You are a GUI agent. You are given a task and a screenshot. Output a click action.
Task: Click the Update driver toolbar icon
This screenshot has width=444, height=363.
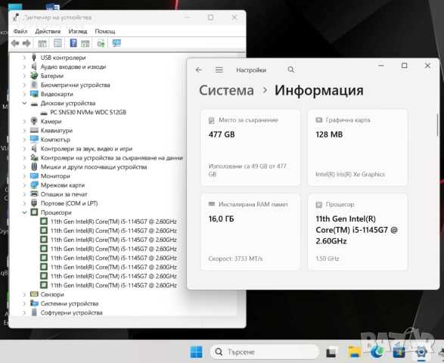click(101, 43)
